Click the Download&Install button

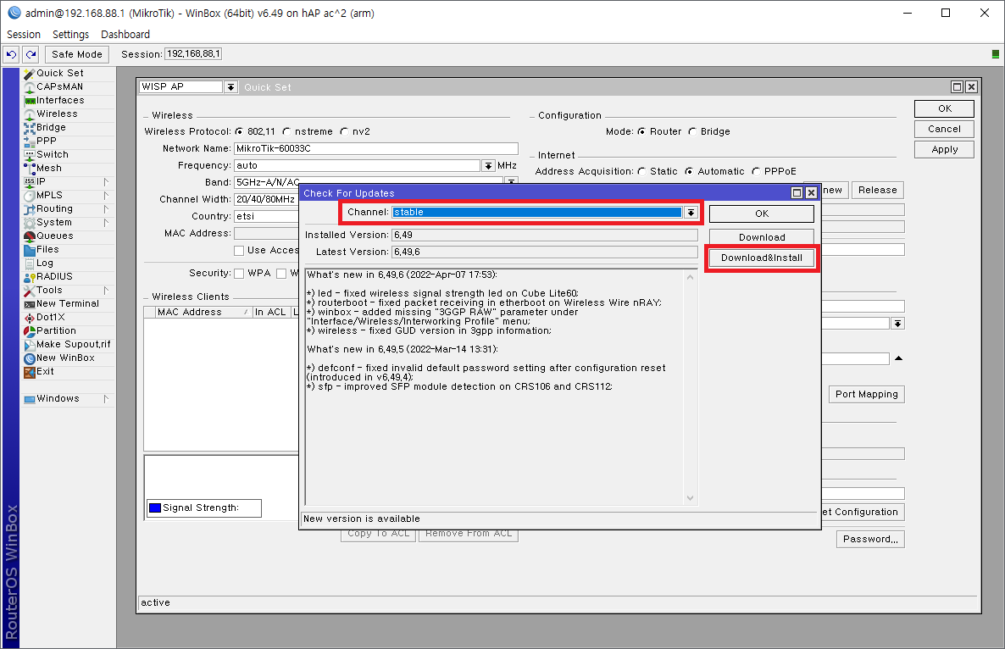[762, 258]
